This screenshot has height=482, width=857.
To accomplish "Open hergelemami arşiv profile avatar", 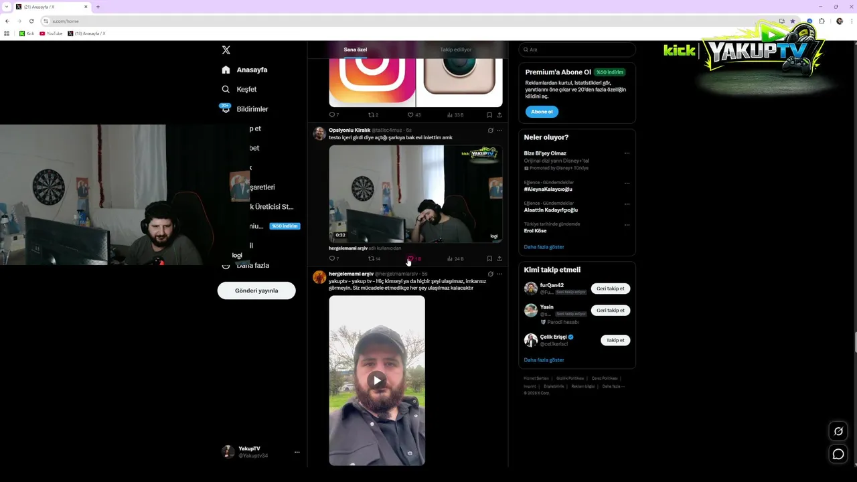I will click(319, 277).
